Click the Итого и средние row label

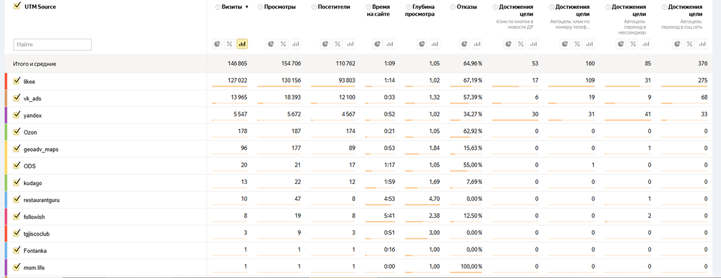tap(35, 63)
